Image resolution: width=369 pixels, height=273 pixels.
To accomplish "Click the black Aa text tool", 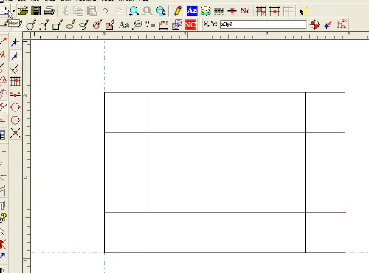I will coord(124,25).
